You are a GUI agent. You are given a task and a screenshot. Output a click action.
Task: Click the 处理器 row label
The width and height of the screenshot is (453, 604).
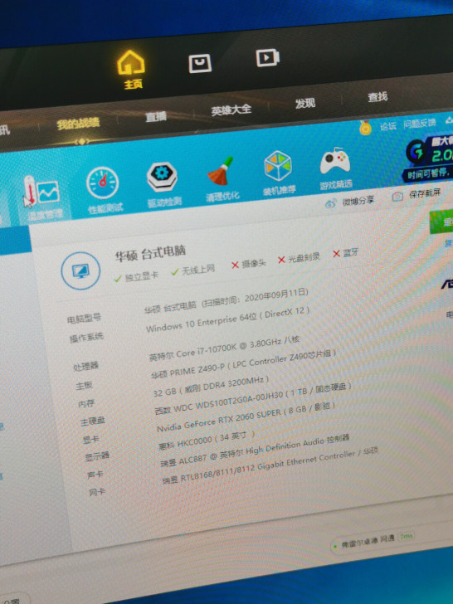(x=86, y=366)
